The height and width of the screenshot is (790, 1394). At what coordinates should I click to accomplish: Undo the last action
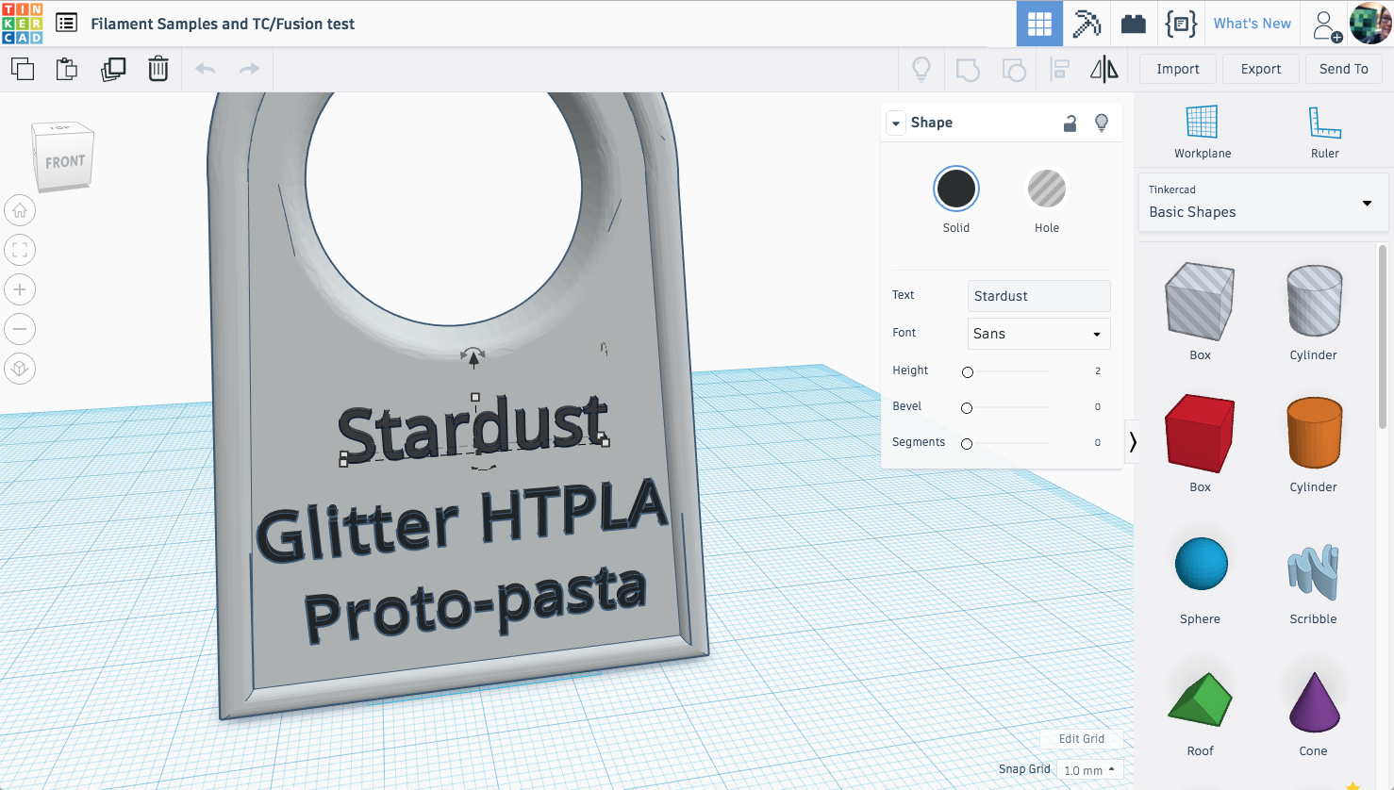pos(206,69)
